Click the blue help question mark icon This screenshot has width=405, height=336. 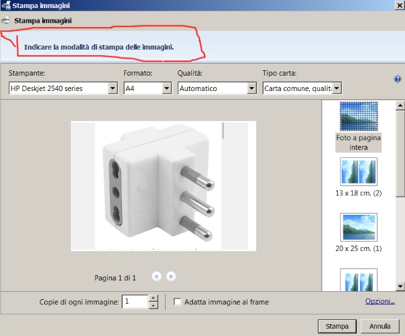click(x=398, y=79)
